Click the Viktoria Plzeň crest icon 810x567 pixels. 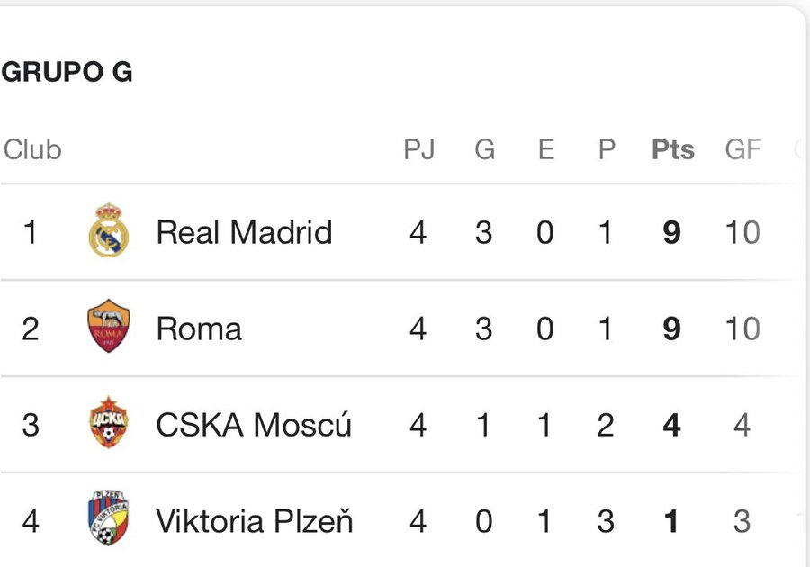(108, 520)
